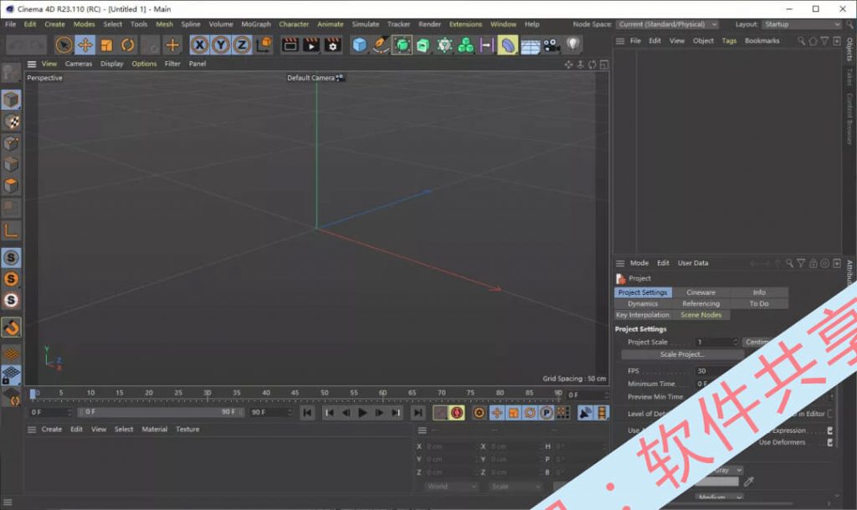Toggle Autokeying red button
The width and height of the screenshot is (857, 510).
pyautogui.click(x=457, y=413)
